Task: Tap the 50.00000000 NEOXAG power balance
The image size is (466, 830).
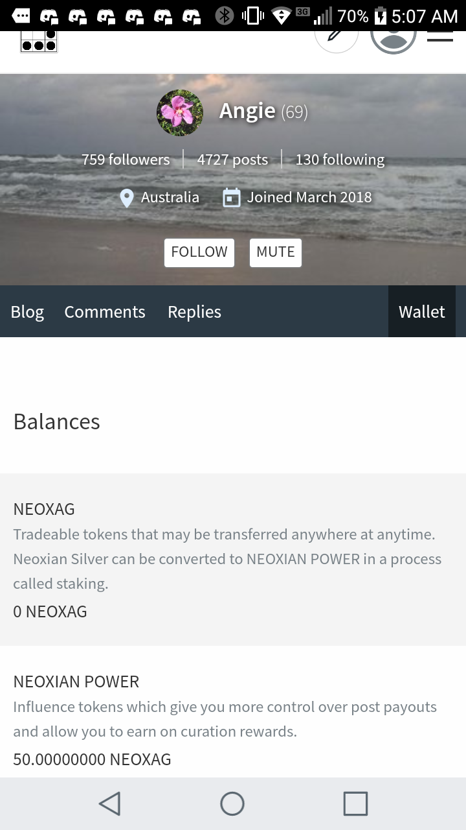Action: pos(92,759)
